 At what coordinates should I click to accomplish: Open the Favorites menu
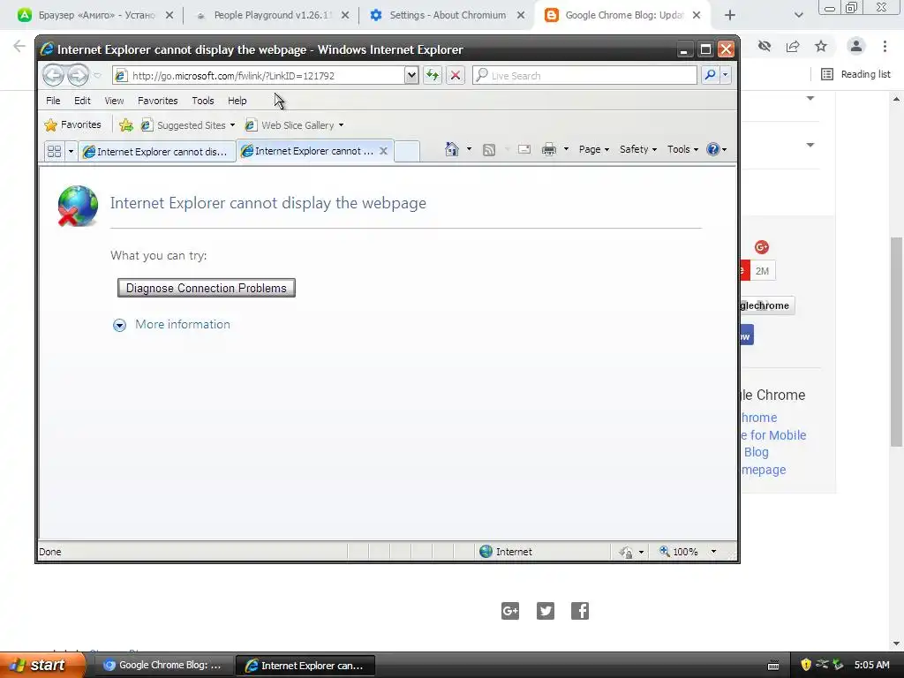(x=157, y=101)
